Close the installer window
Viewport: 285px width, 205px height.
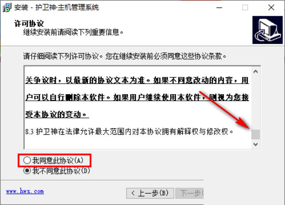(271, 8)
